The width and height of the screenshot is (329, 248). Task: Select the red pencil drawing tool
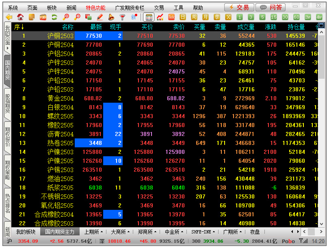coord(100,17)
